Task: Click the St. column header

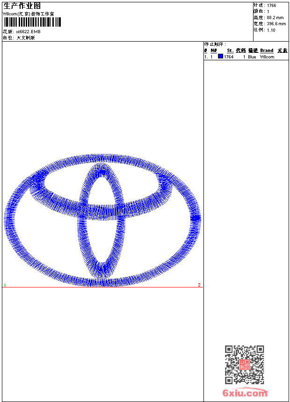Action: 230,50
